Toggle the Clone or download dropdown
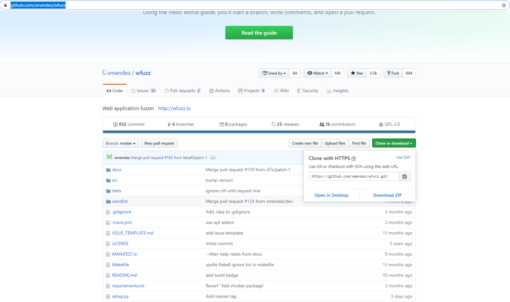The height and width of the screenshot is (302, 510). click(394, 143)
